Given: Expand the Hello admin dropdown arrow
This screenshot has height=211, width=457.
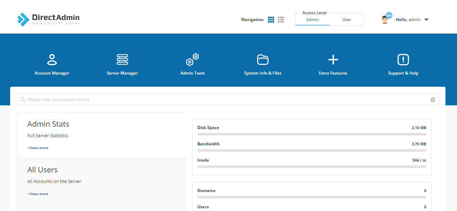Looking at the screenshot, I should 426,20.
